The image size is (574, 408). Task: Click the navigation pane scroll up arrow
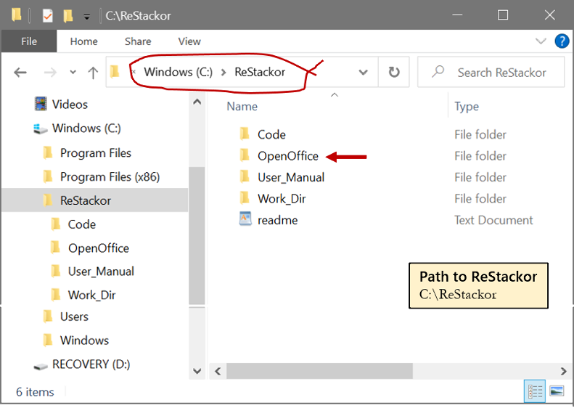(197, 102)
